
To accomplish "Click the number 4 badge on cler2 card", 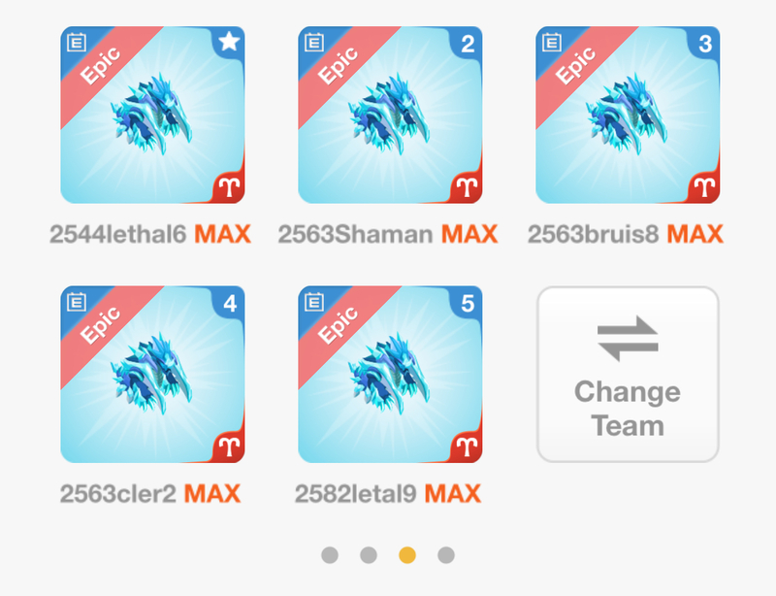I will (230, 304).
